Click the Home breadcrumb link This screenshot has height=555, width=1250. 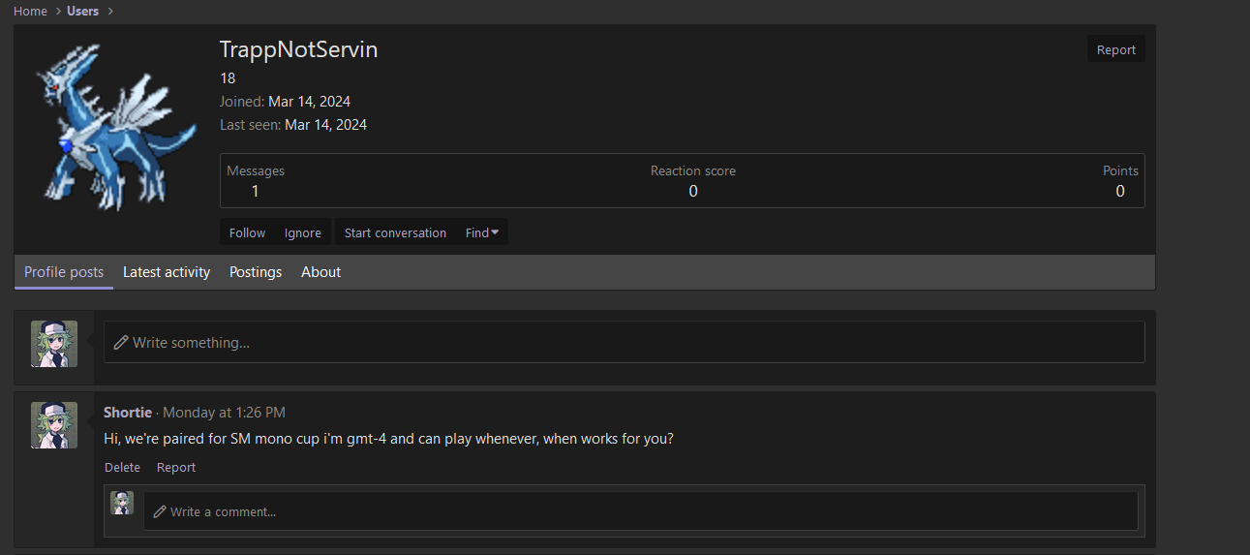(x=30, y=11)
